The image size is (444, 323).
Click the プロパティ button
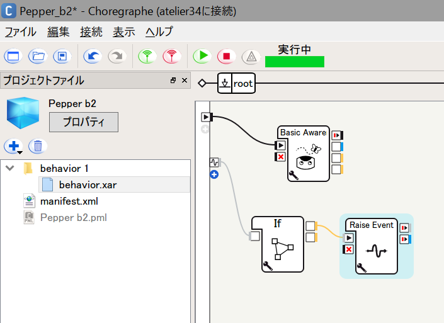pos(84,122)
